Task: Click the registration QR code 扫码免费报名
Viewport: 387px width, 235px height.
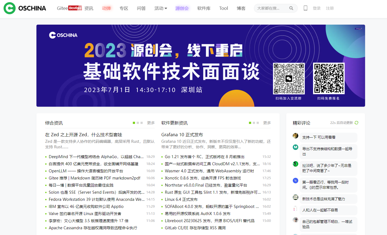Action: [x=329, y=79]
